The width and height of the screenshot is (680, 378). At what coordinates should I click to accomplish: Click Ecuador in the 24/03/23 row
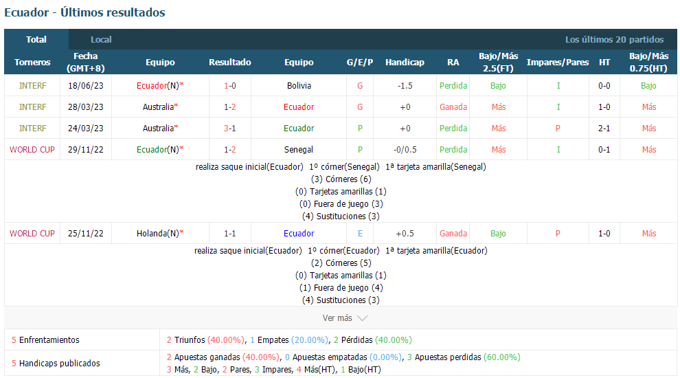pyautogui.click(x=299, y=128)
